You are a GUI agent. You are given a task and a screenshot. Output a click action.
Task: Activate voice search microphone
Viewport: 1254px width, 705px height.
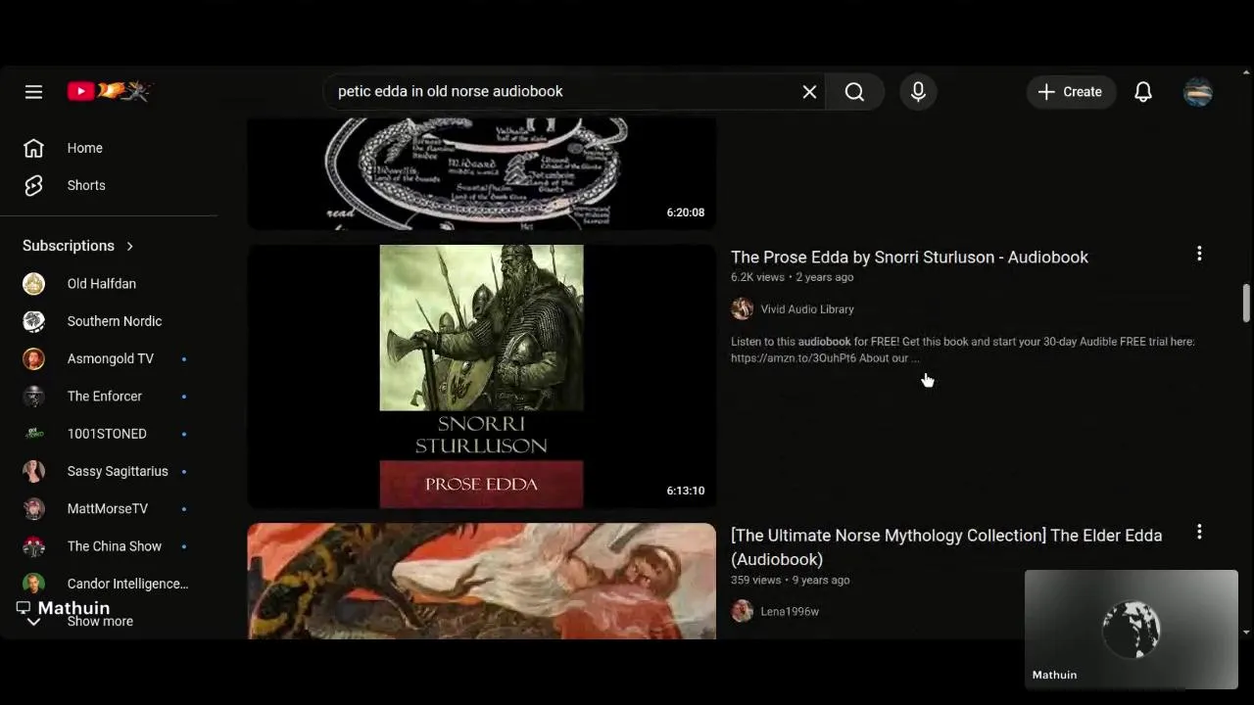918,91
